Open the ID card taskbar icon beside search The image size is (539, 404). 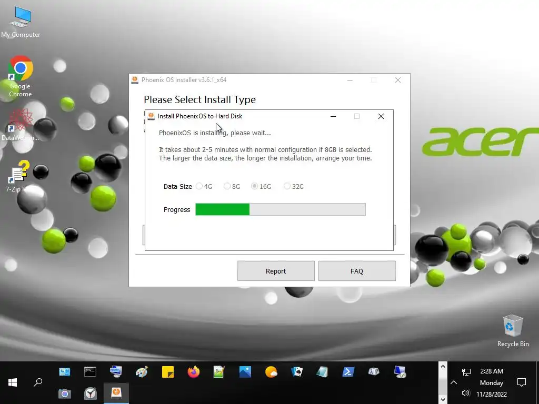64,372
